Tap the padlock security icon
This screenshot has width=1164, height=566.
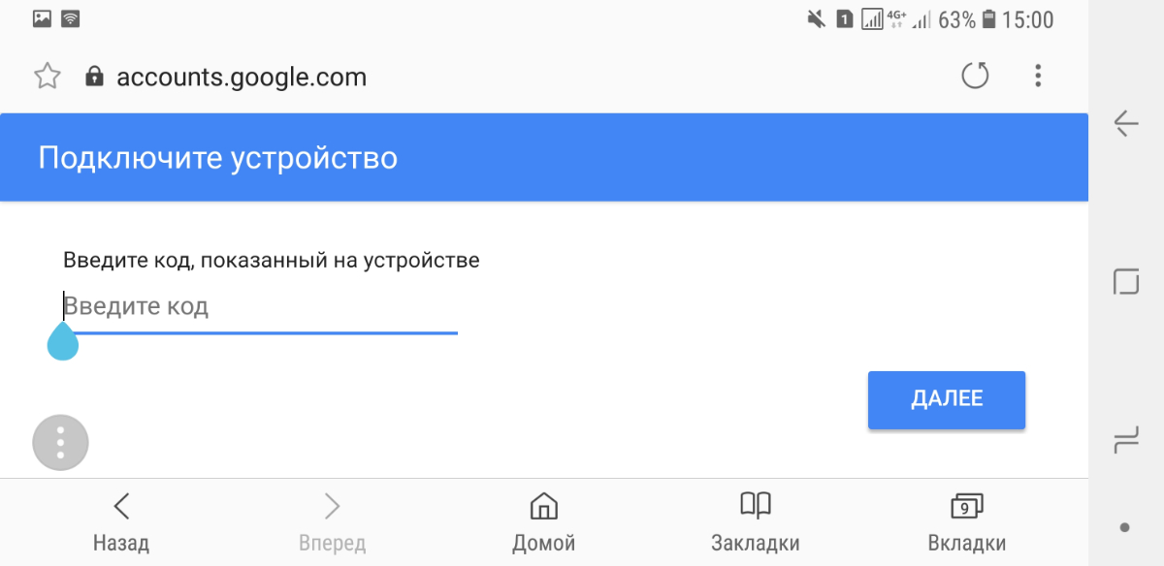click(94, 77)
